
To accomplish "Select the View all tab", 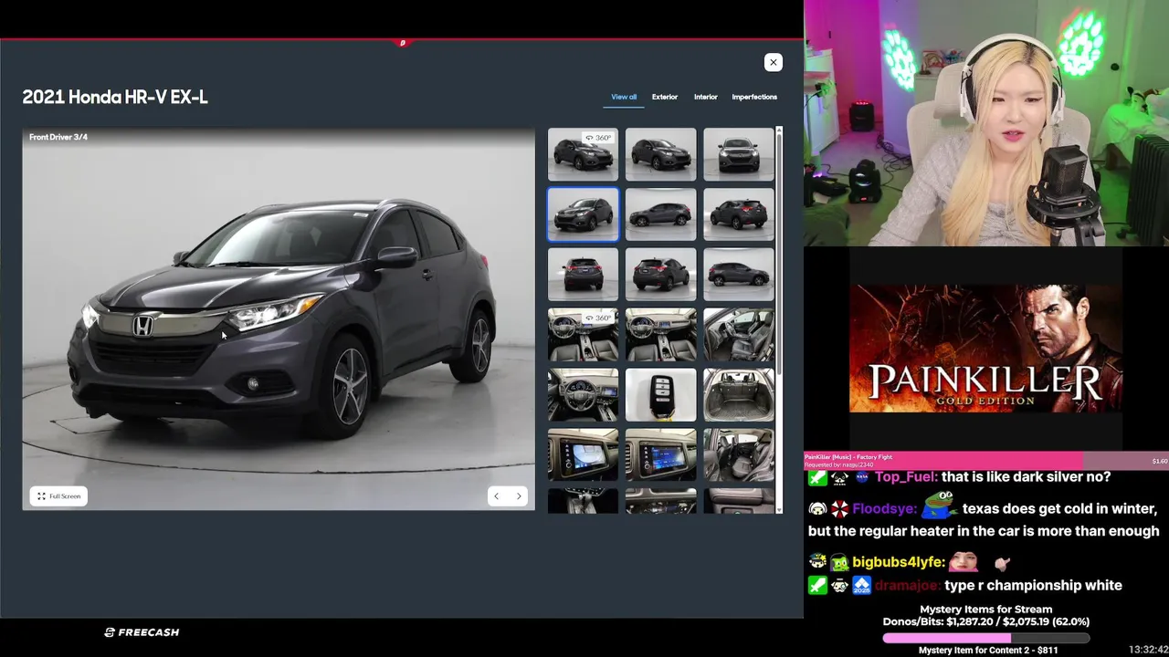I will pyautogui.click(x=624, y=97).
